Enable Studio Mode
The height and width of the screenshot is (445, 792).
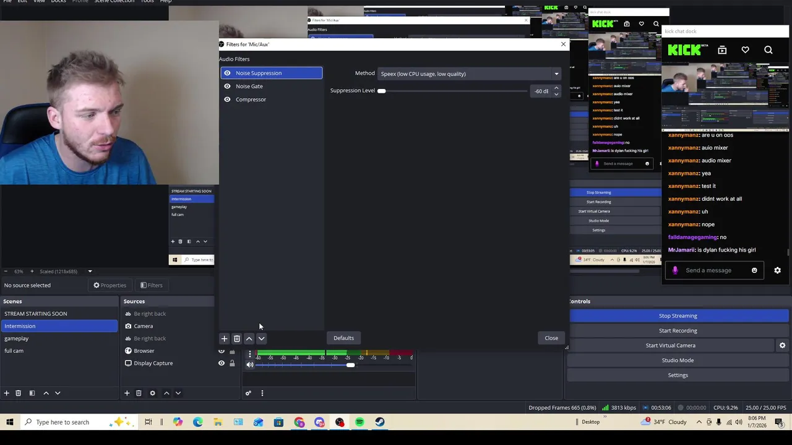coord(678,360)
